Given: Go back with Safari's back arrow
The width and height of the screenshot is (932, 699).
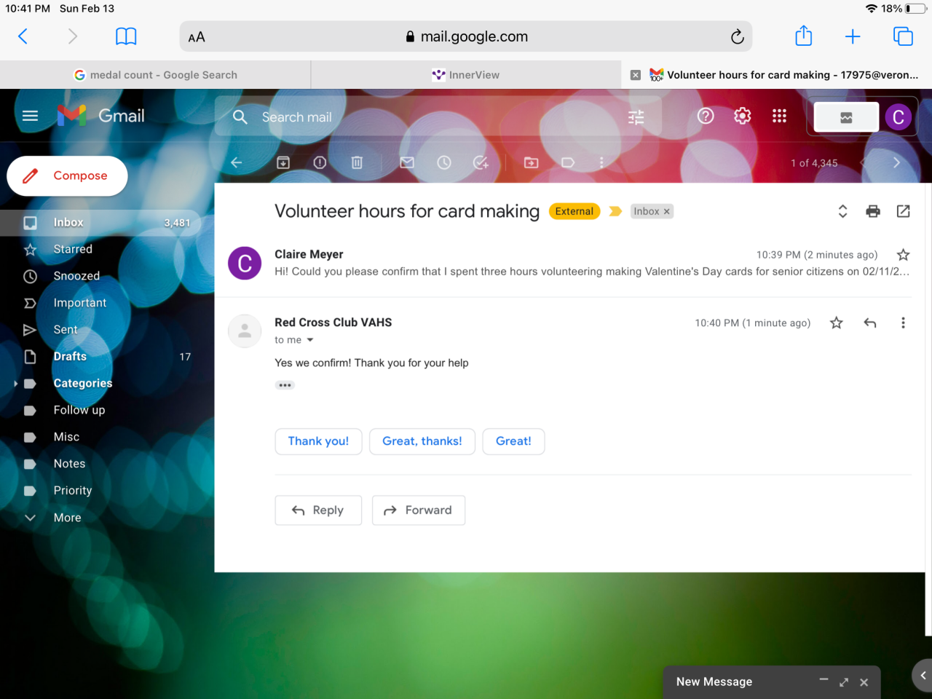Looking at the screenshot, I should coord(23,36).
